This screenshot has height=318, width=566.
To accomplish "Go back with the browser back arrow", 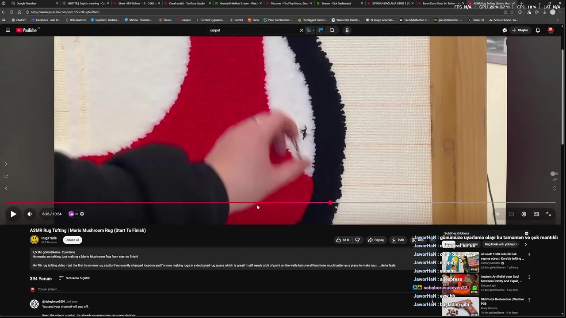I will coord(4,12).
